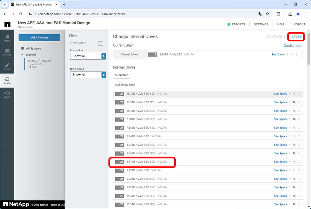311x209 pixels.
Task: Select the Supported tab
Action: [122, 75]
